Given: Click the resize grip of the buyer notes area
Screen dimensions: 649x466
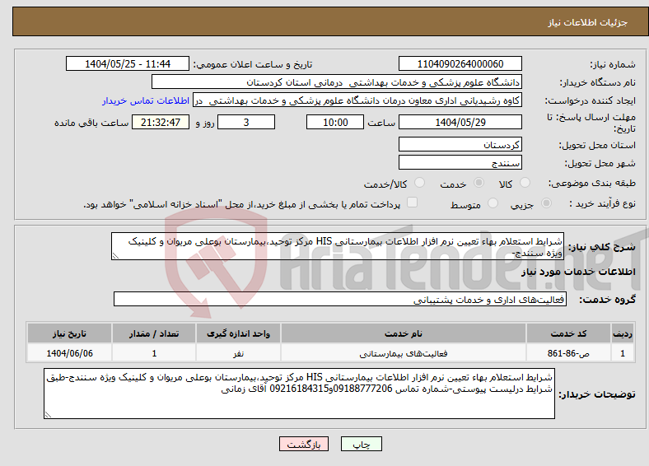Looking at the screenshot, I should [48, 415].
